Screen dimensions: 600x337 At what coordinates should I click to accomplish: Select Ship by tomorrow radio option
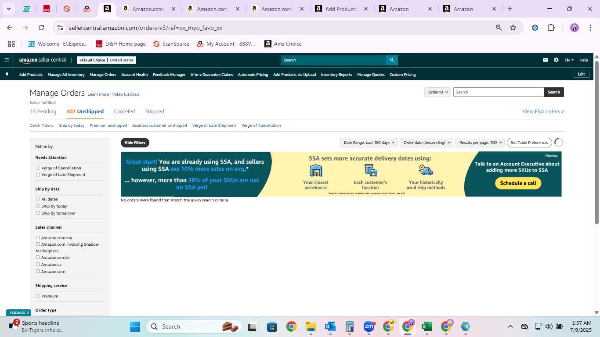click(38, 213)
